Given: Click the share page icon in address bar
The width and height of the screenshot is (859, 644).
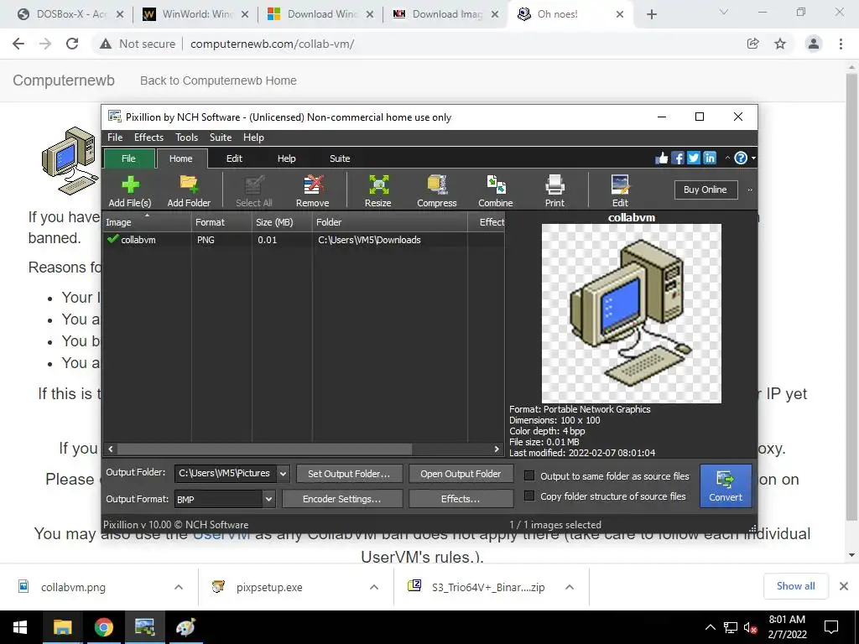Looking at the screenshot, I should point(753,44).
